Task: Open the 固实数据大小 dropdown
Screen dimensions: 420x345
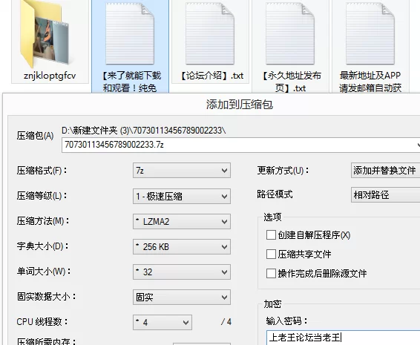Action: 182,297
